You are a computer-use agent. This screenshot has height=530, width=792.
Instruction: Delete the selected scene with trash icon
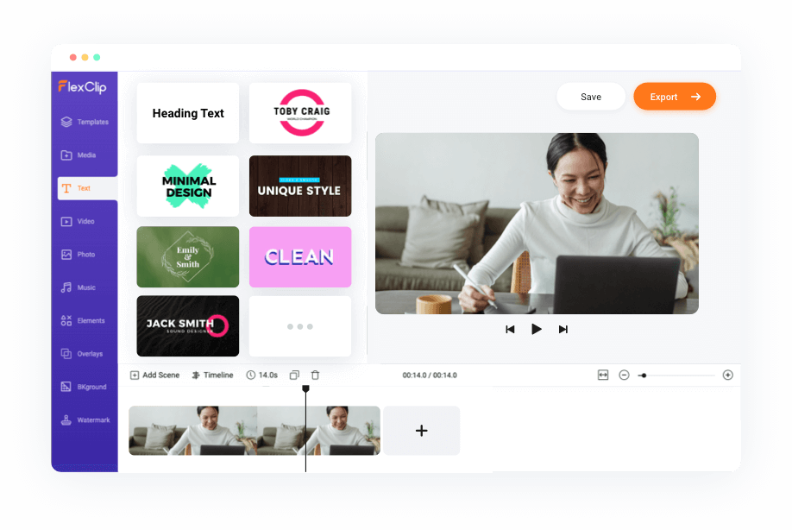coord(315,375)
